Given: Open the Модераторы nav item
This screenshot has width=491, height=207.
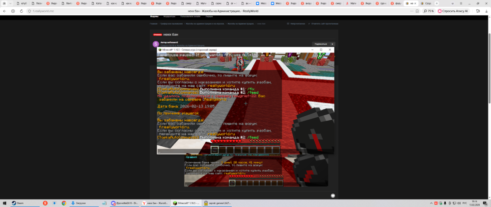Looking at the screenshot, I should (169, 16).
